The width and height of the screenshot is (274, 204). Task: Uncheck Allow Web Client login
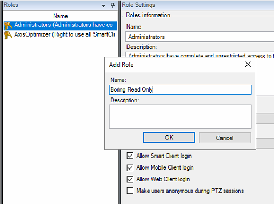pos(130,179)
